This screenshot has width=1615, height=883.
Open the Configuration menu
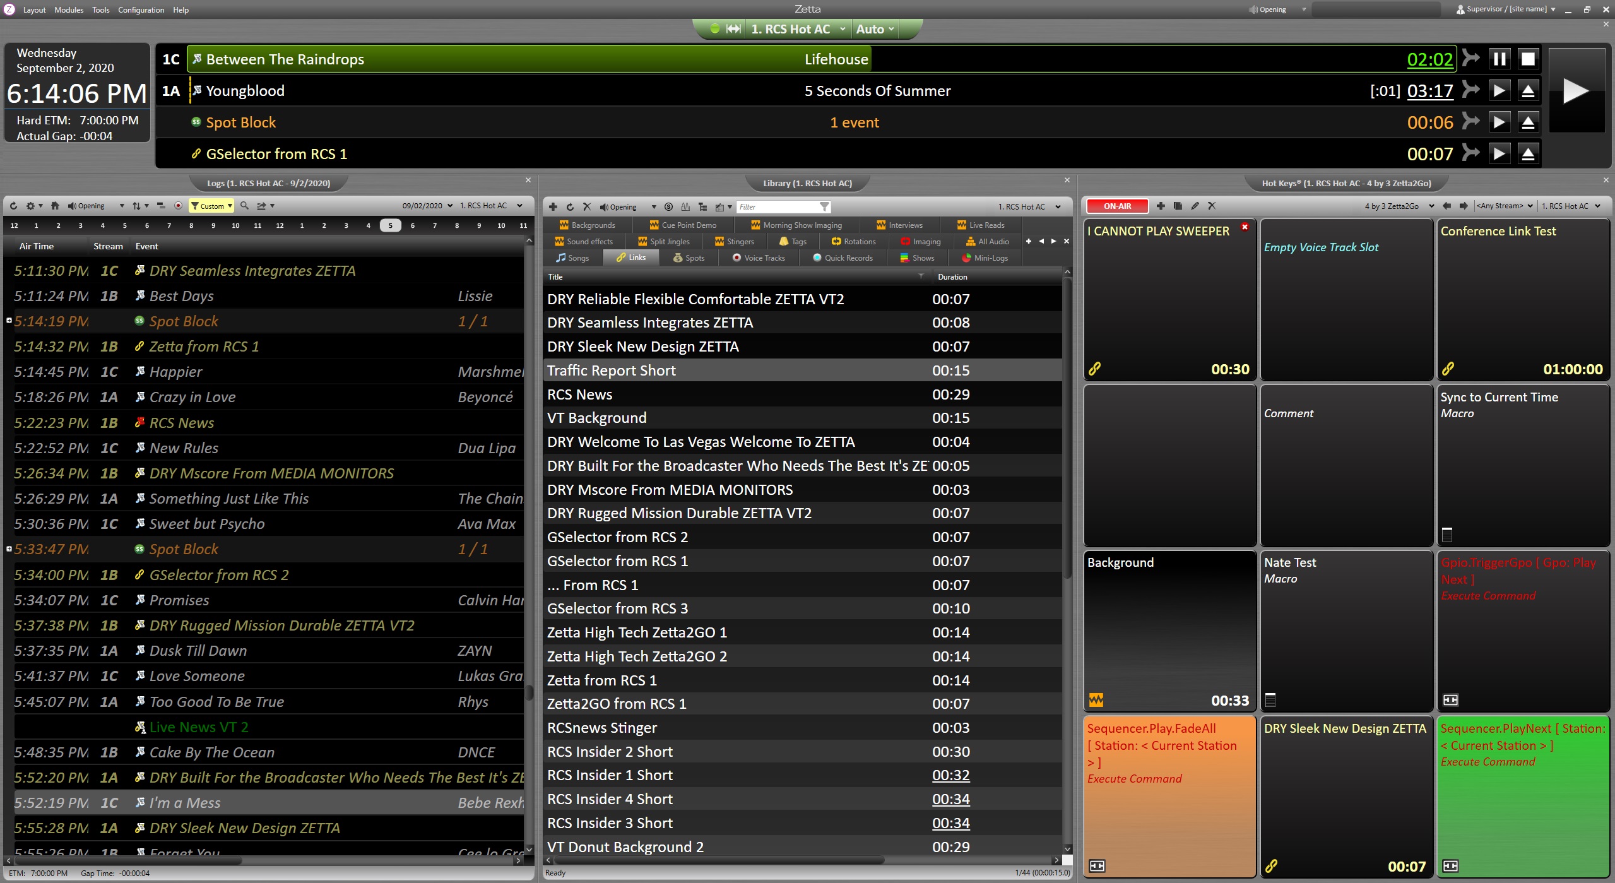pyautogui.click(x=141, y=9)
